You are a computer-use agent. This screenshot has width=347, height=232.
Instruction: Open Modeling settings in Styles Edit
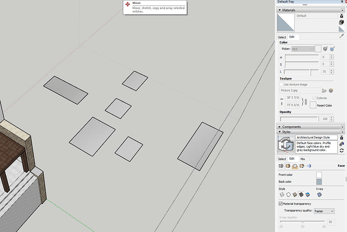(309, 166)
